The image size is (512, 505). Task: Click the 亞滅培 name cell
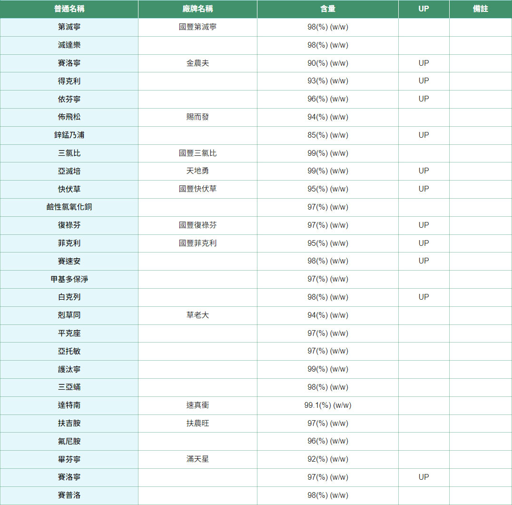coord(69,172)
